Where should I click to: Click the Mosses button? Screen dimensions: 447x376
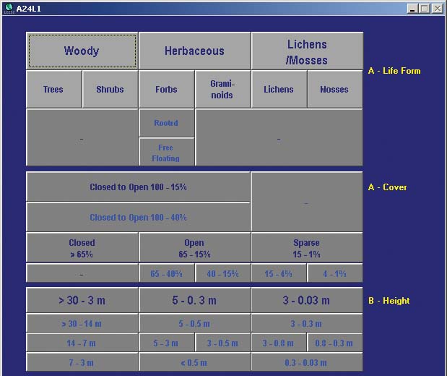point(334,90)
